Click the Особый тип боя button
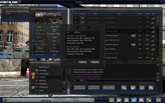The image size is (165, 103). click(94, 88)
